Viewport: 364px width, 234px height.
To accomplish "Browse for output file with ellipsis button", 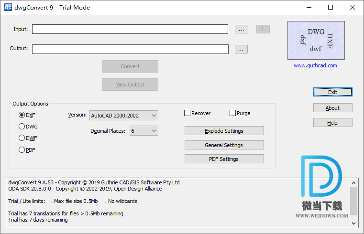I will click(x=241, y=49).
